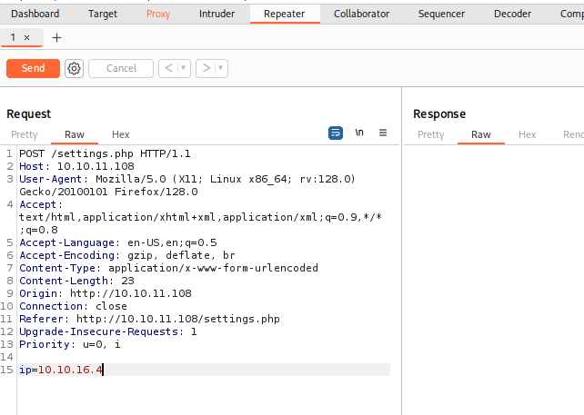Toggle the message wrap/inspector blue icon
The image size is (584, 415).
(x=336, y=133)
